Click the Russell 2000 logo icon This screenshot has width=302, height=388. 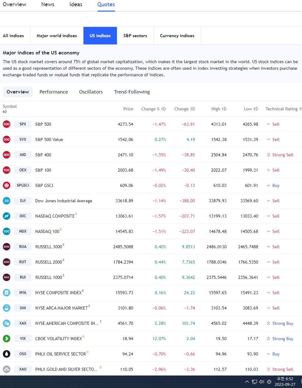point(7,262)
